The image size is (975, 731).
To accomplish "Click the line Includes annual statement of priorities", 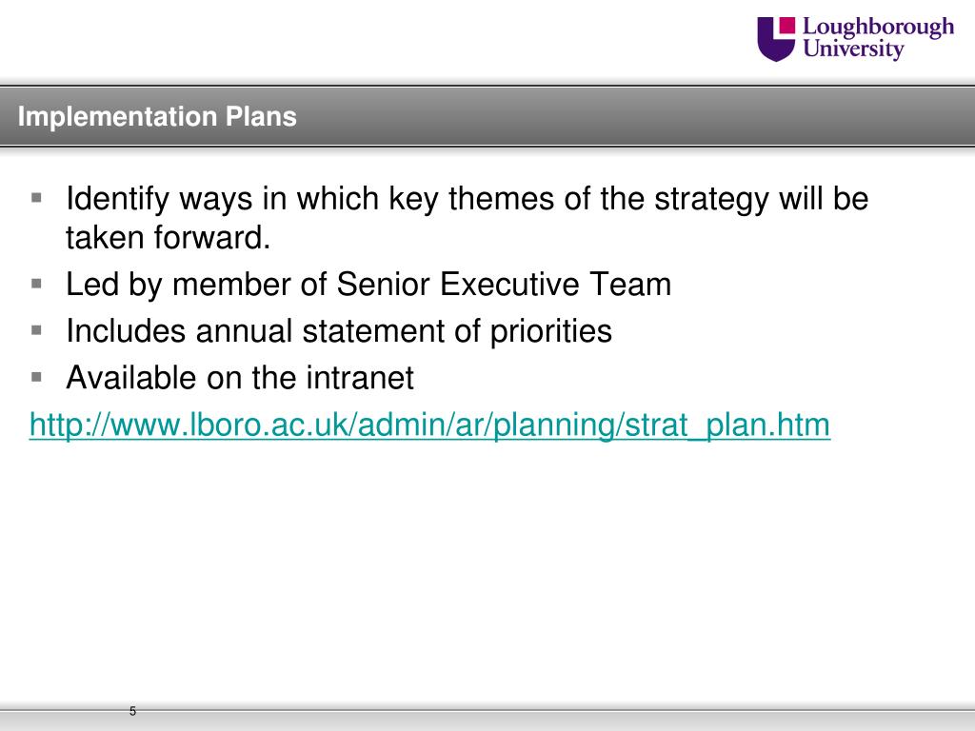I will pos(339,331).
